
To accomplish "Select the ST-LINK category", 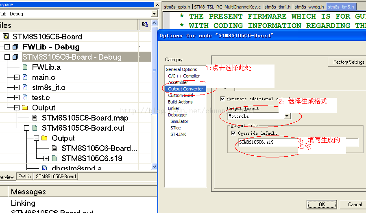I will click(x=179, y=135).
